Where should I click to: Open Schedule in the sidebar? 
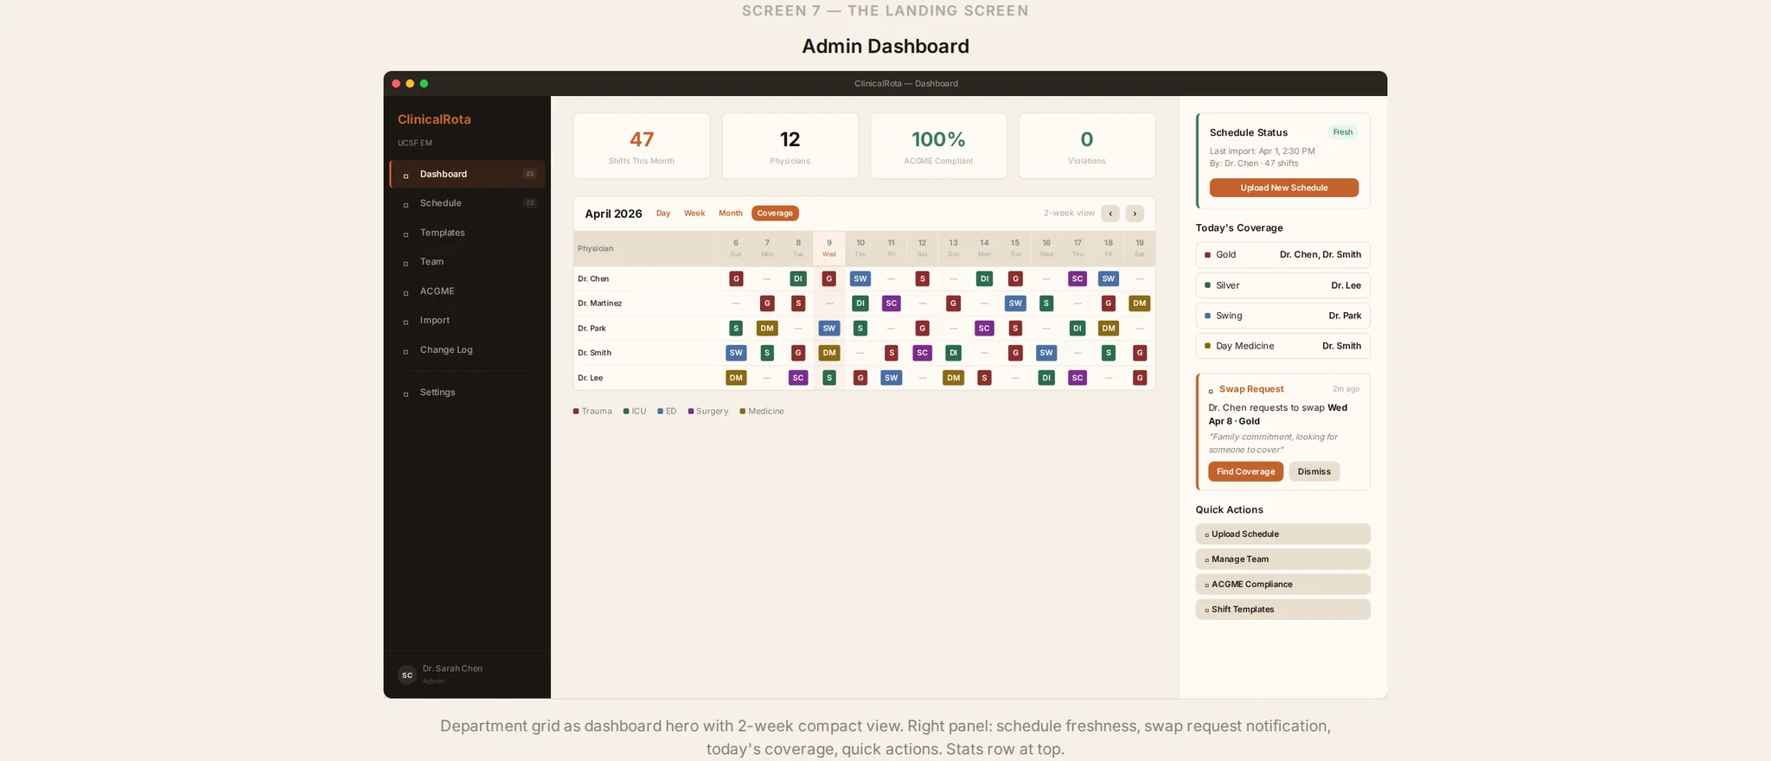coord(441,203)
